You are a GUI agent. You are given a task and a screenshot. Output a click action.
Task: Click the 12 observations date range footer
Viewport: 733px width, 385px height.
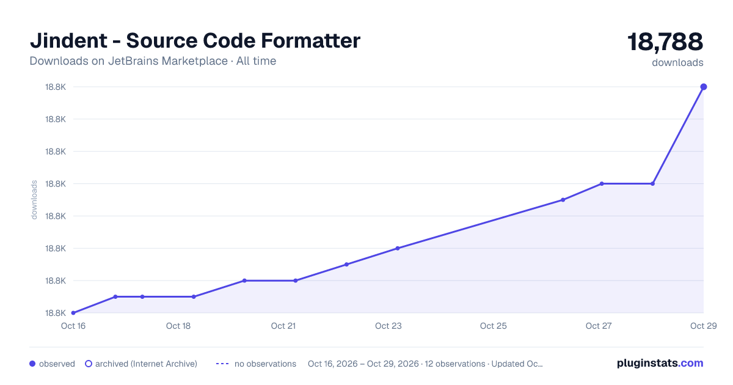pos(425,364)
